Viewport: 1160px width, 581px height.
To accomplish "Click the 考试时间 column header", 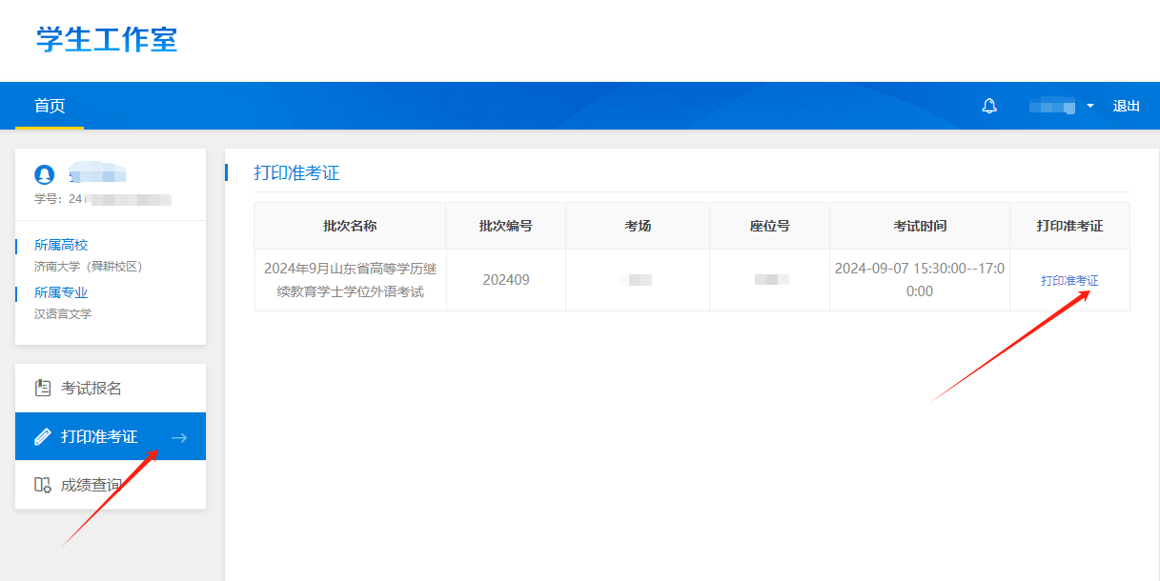I will pos(919,225).
